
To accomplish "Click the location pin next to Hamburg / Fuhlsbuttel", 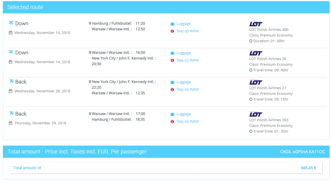I will (x=90, y=24).
